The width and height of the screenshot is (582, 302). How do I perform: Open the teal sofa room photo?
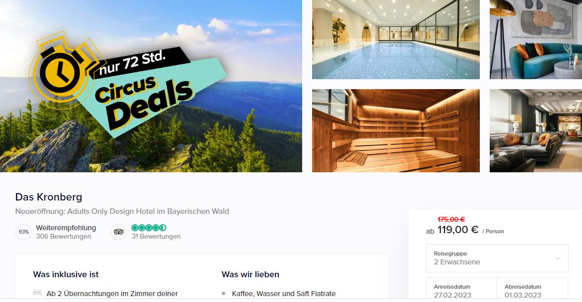pyautogui.click(x=535, y=39)
